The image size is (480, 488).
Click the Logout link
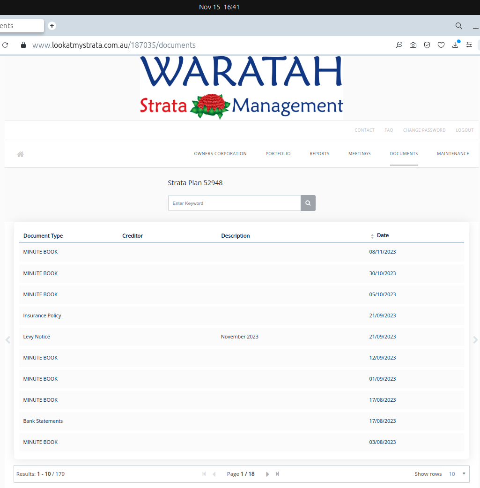pyautogui.click(x=465, y=130)
